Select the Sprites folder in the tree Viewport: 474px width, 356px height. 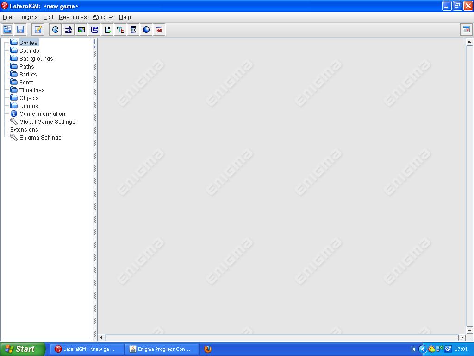[x=28, y=43]
